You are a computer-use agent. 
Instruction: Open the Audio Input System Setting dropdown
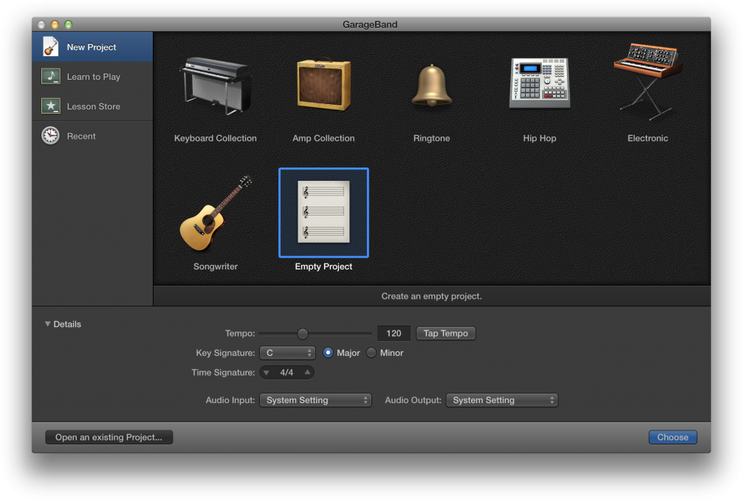tap(315, 400)
